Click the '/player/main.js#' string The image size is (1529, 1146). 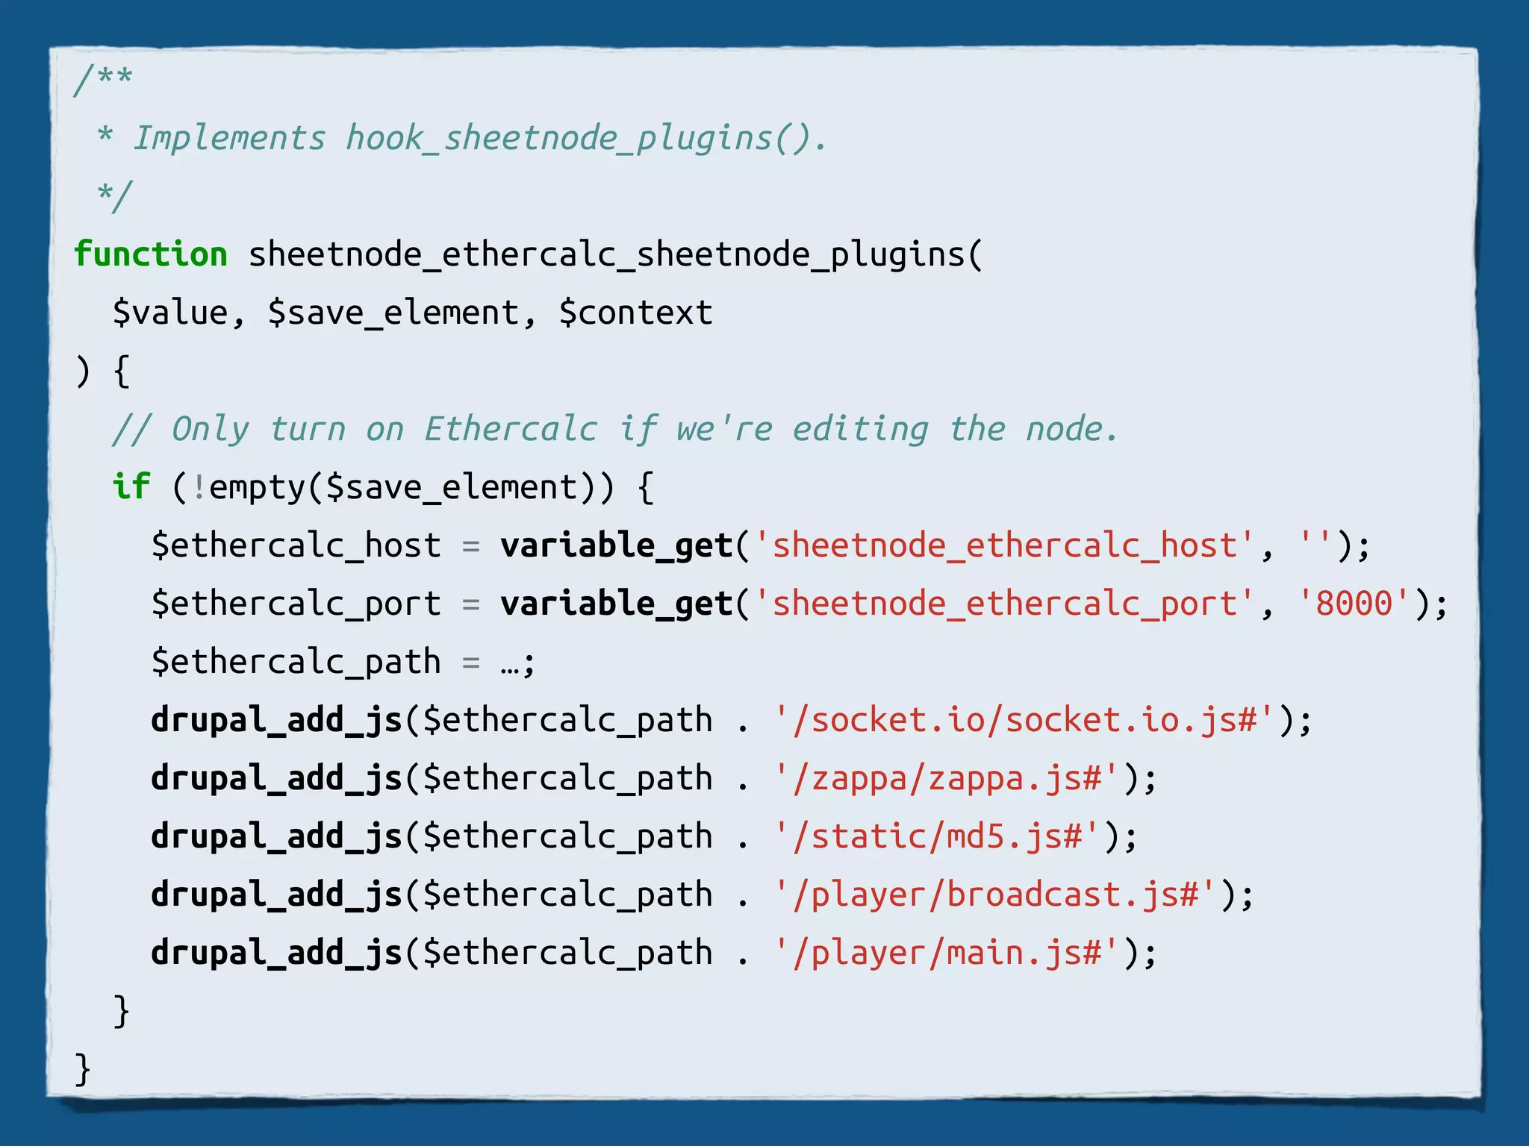[x=947, y=954]
